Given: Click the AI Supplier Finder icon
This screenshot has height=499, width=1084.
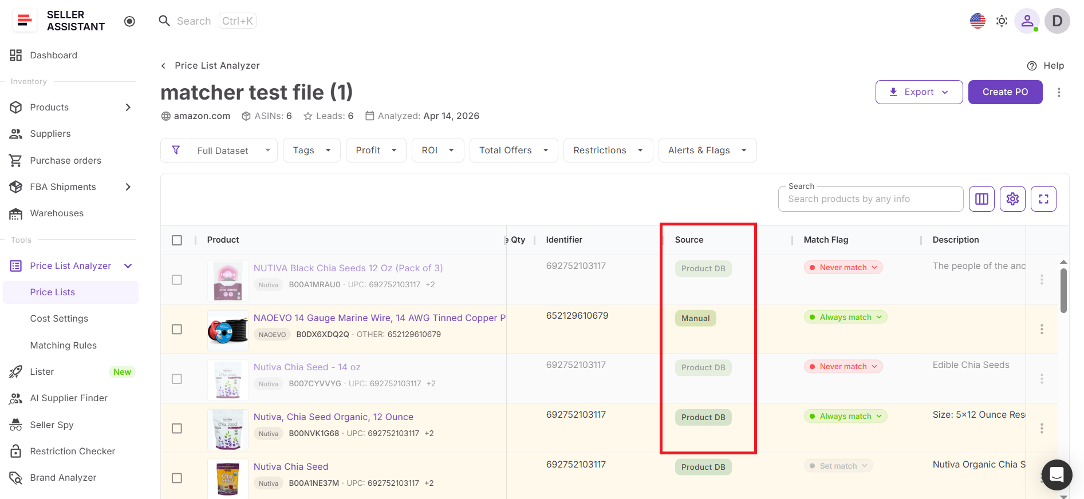Looking at the screenshot, I should pyautogui.click(x=15, y=398).
